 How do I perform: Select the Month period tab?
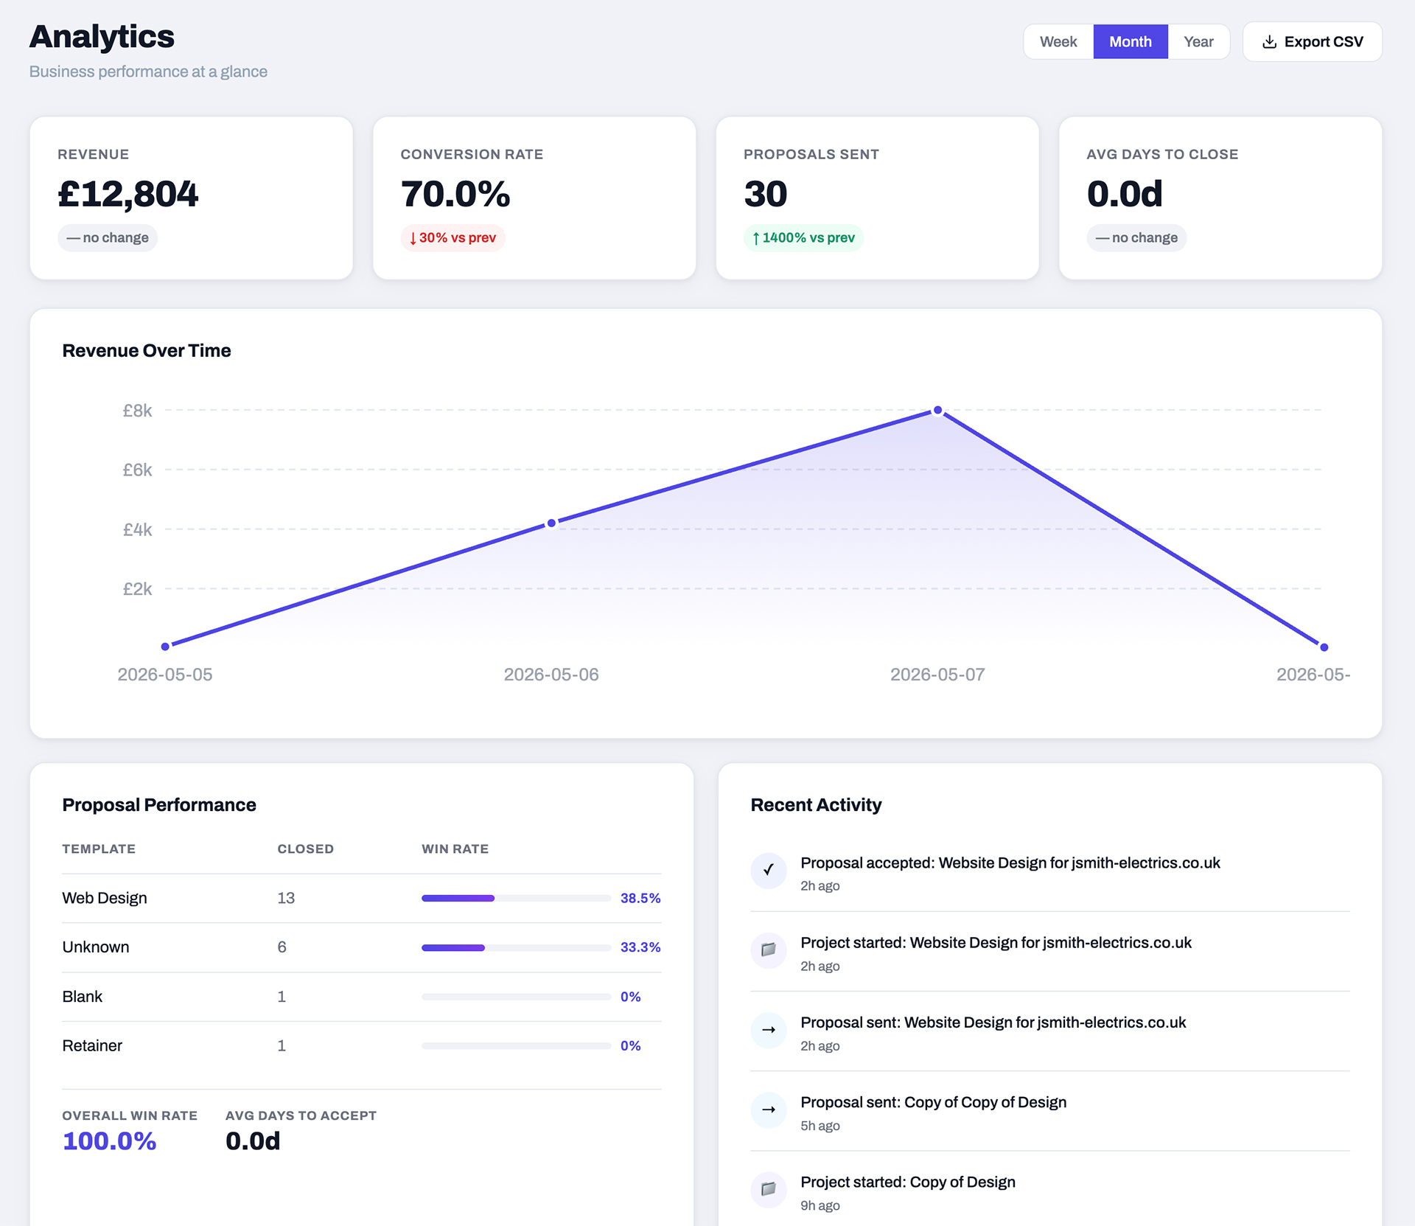click(1130, 42)
